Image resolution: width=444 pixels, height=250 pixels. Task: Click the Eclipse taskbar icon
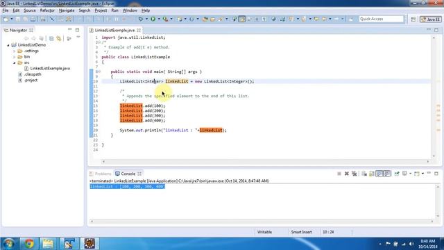click(x=89, y=244)
